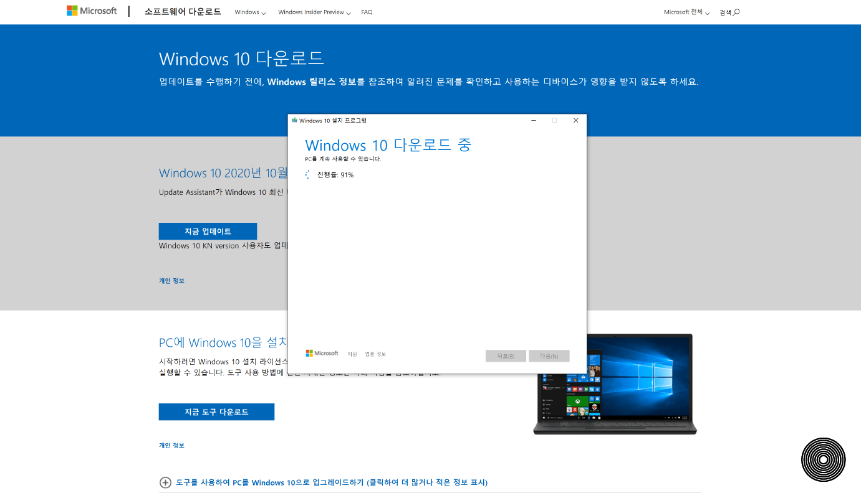Click the 진행률: 91% progress text
The height and width of the screenshot is (498, 861).
point(335,175)
